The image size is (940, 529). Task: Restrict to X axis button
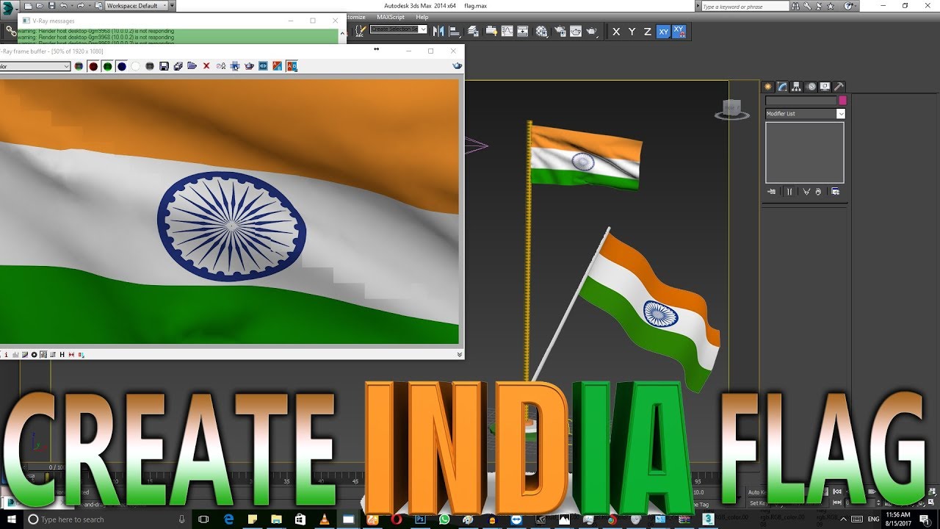616,32
